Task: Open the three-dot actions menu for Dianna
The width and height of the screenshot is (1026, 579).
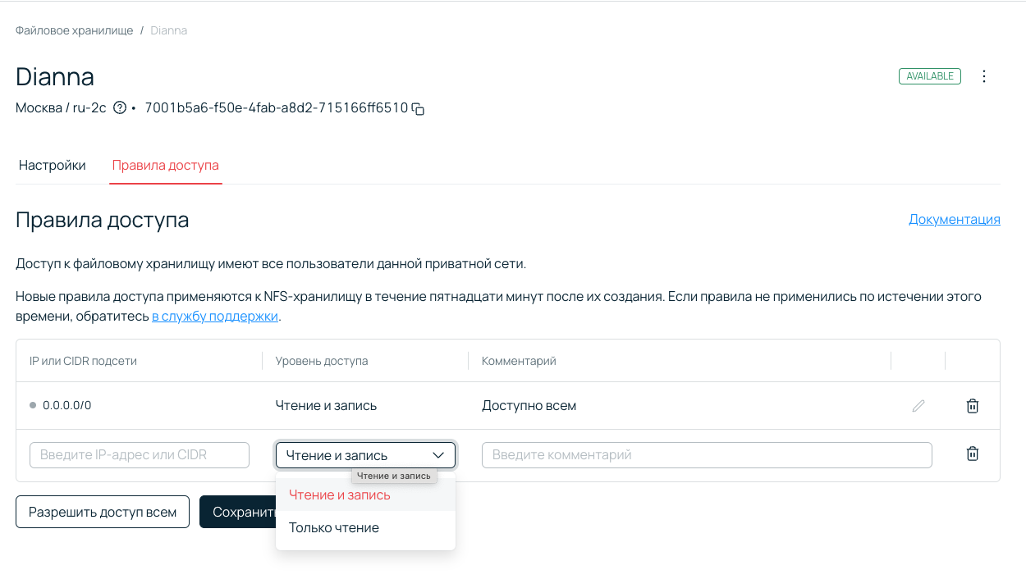Action: (x=984, y=76)
